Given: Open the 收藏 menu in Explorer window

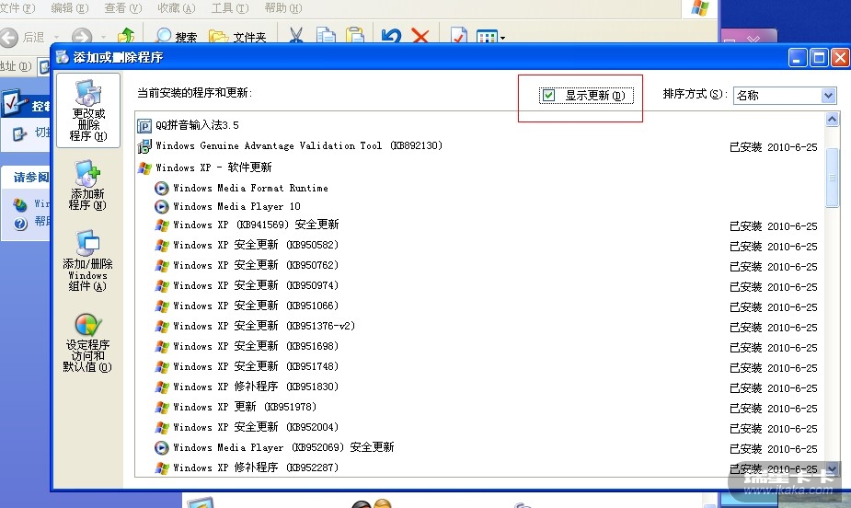Looking at the screenshot, I should (176, 8).
